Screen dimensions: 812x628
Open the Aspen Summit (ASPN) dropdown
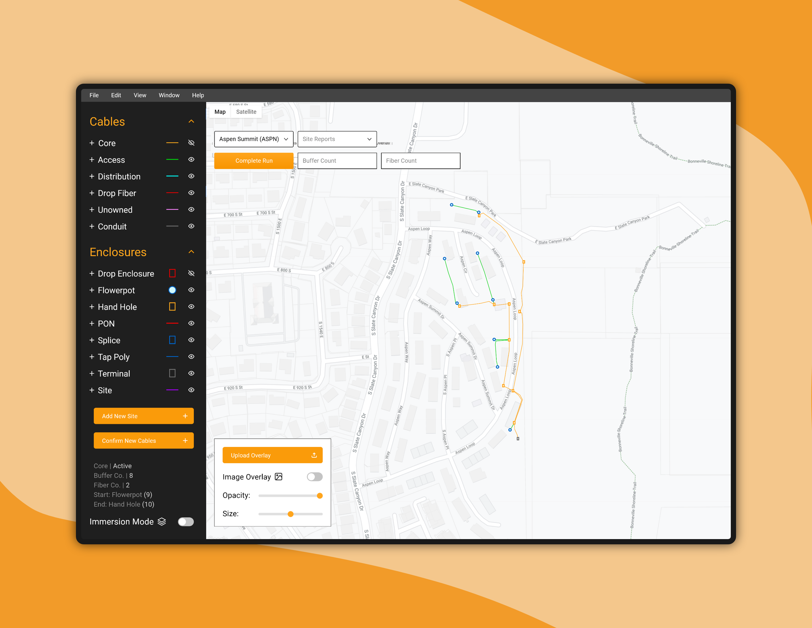point(254,139)
